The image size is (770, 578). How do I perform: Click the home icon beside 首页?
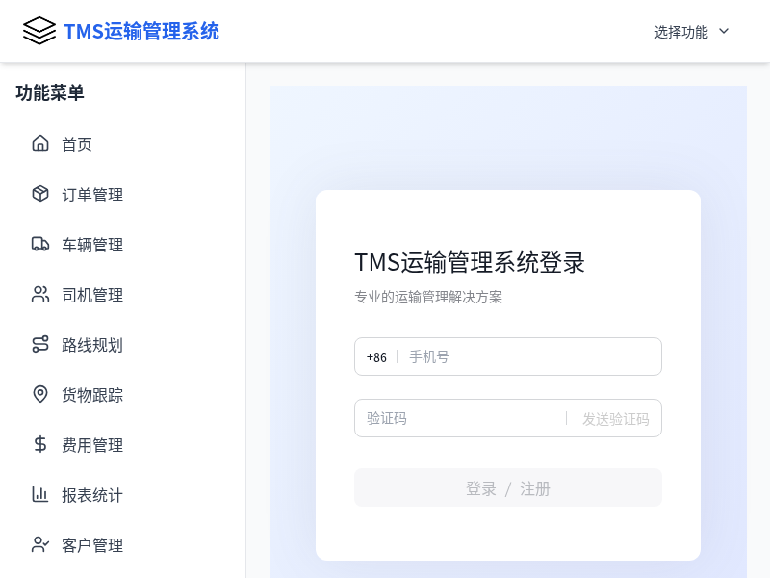click(x=40, y=144)
